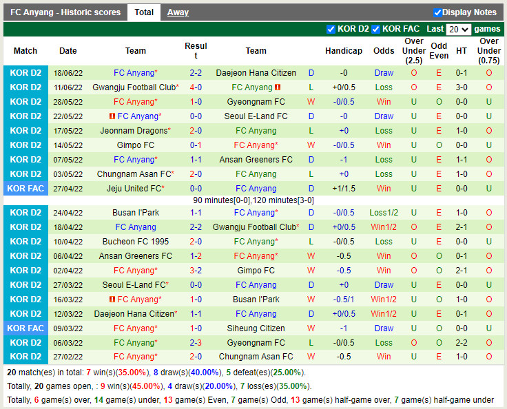
Task: Select the 2-2 half-time score on 06/03/22
Action: (462, 343)
